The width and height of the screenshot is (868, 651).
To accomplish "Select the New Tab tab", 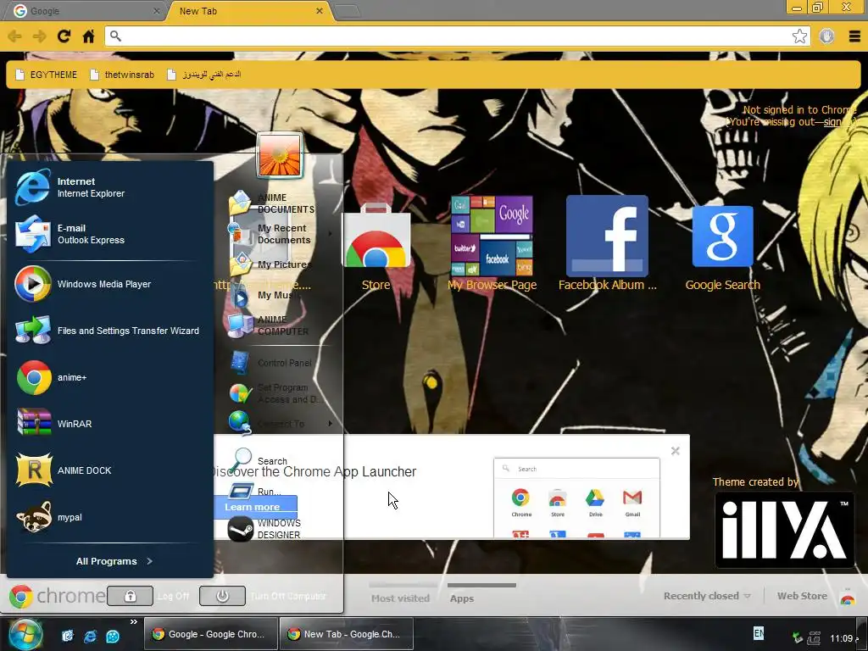I will coord(250,10).
